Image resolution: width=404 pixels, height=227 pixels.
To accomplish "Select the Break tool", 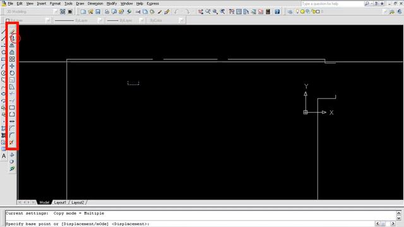I will [x=12, y=115].
